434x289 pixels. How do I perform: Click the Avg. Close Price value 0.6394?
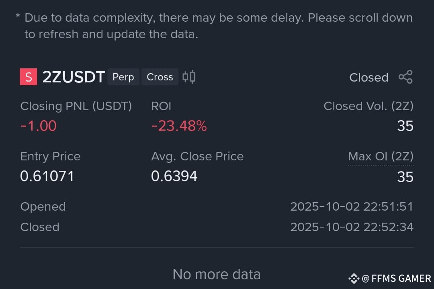(174, 176)
